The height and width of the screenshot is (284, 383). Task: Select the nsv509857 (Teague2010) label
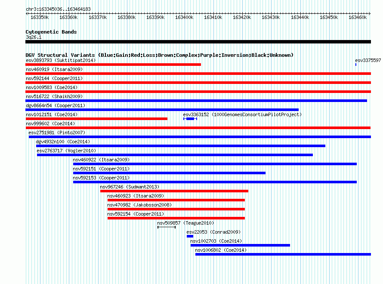point(185,223)
